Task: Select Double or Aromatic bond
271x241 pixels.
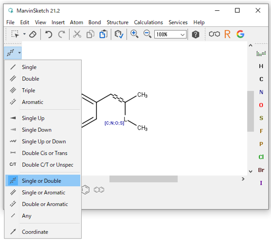Action: tap(43, 204)
